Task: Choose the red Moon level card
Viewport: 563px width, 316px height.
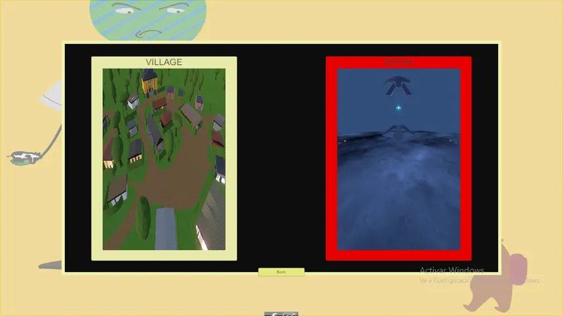Action: 399,159
